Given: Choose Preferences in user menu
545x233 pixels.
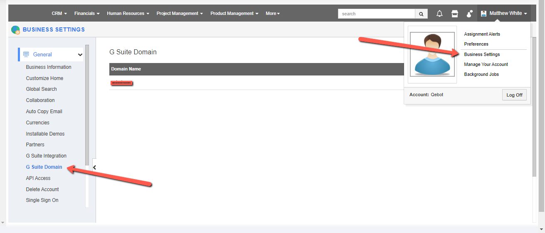Looking at the screenshot, I should tap(476, 44).
